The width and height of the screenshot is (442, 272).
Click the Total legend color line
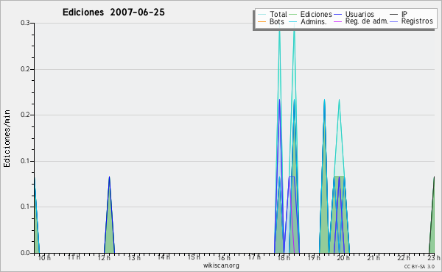pos(262,15)
